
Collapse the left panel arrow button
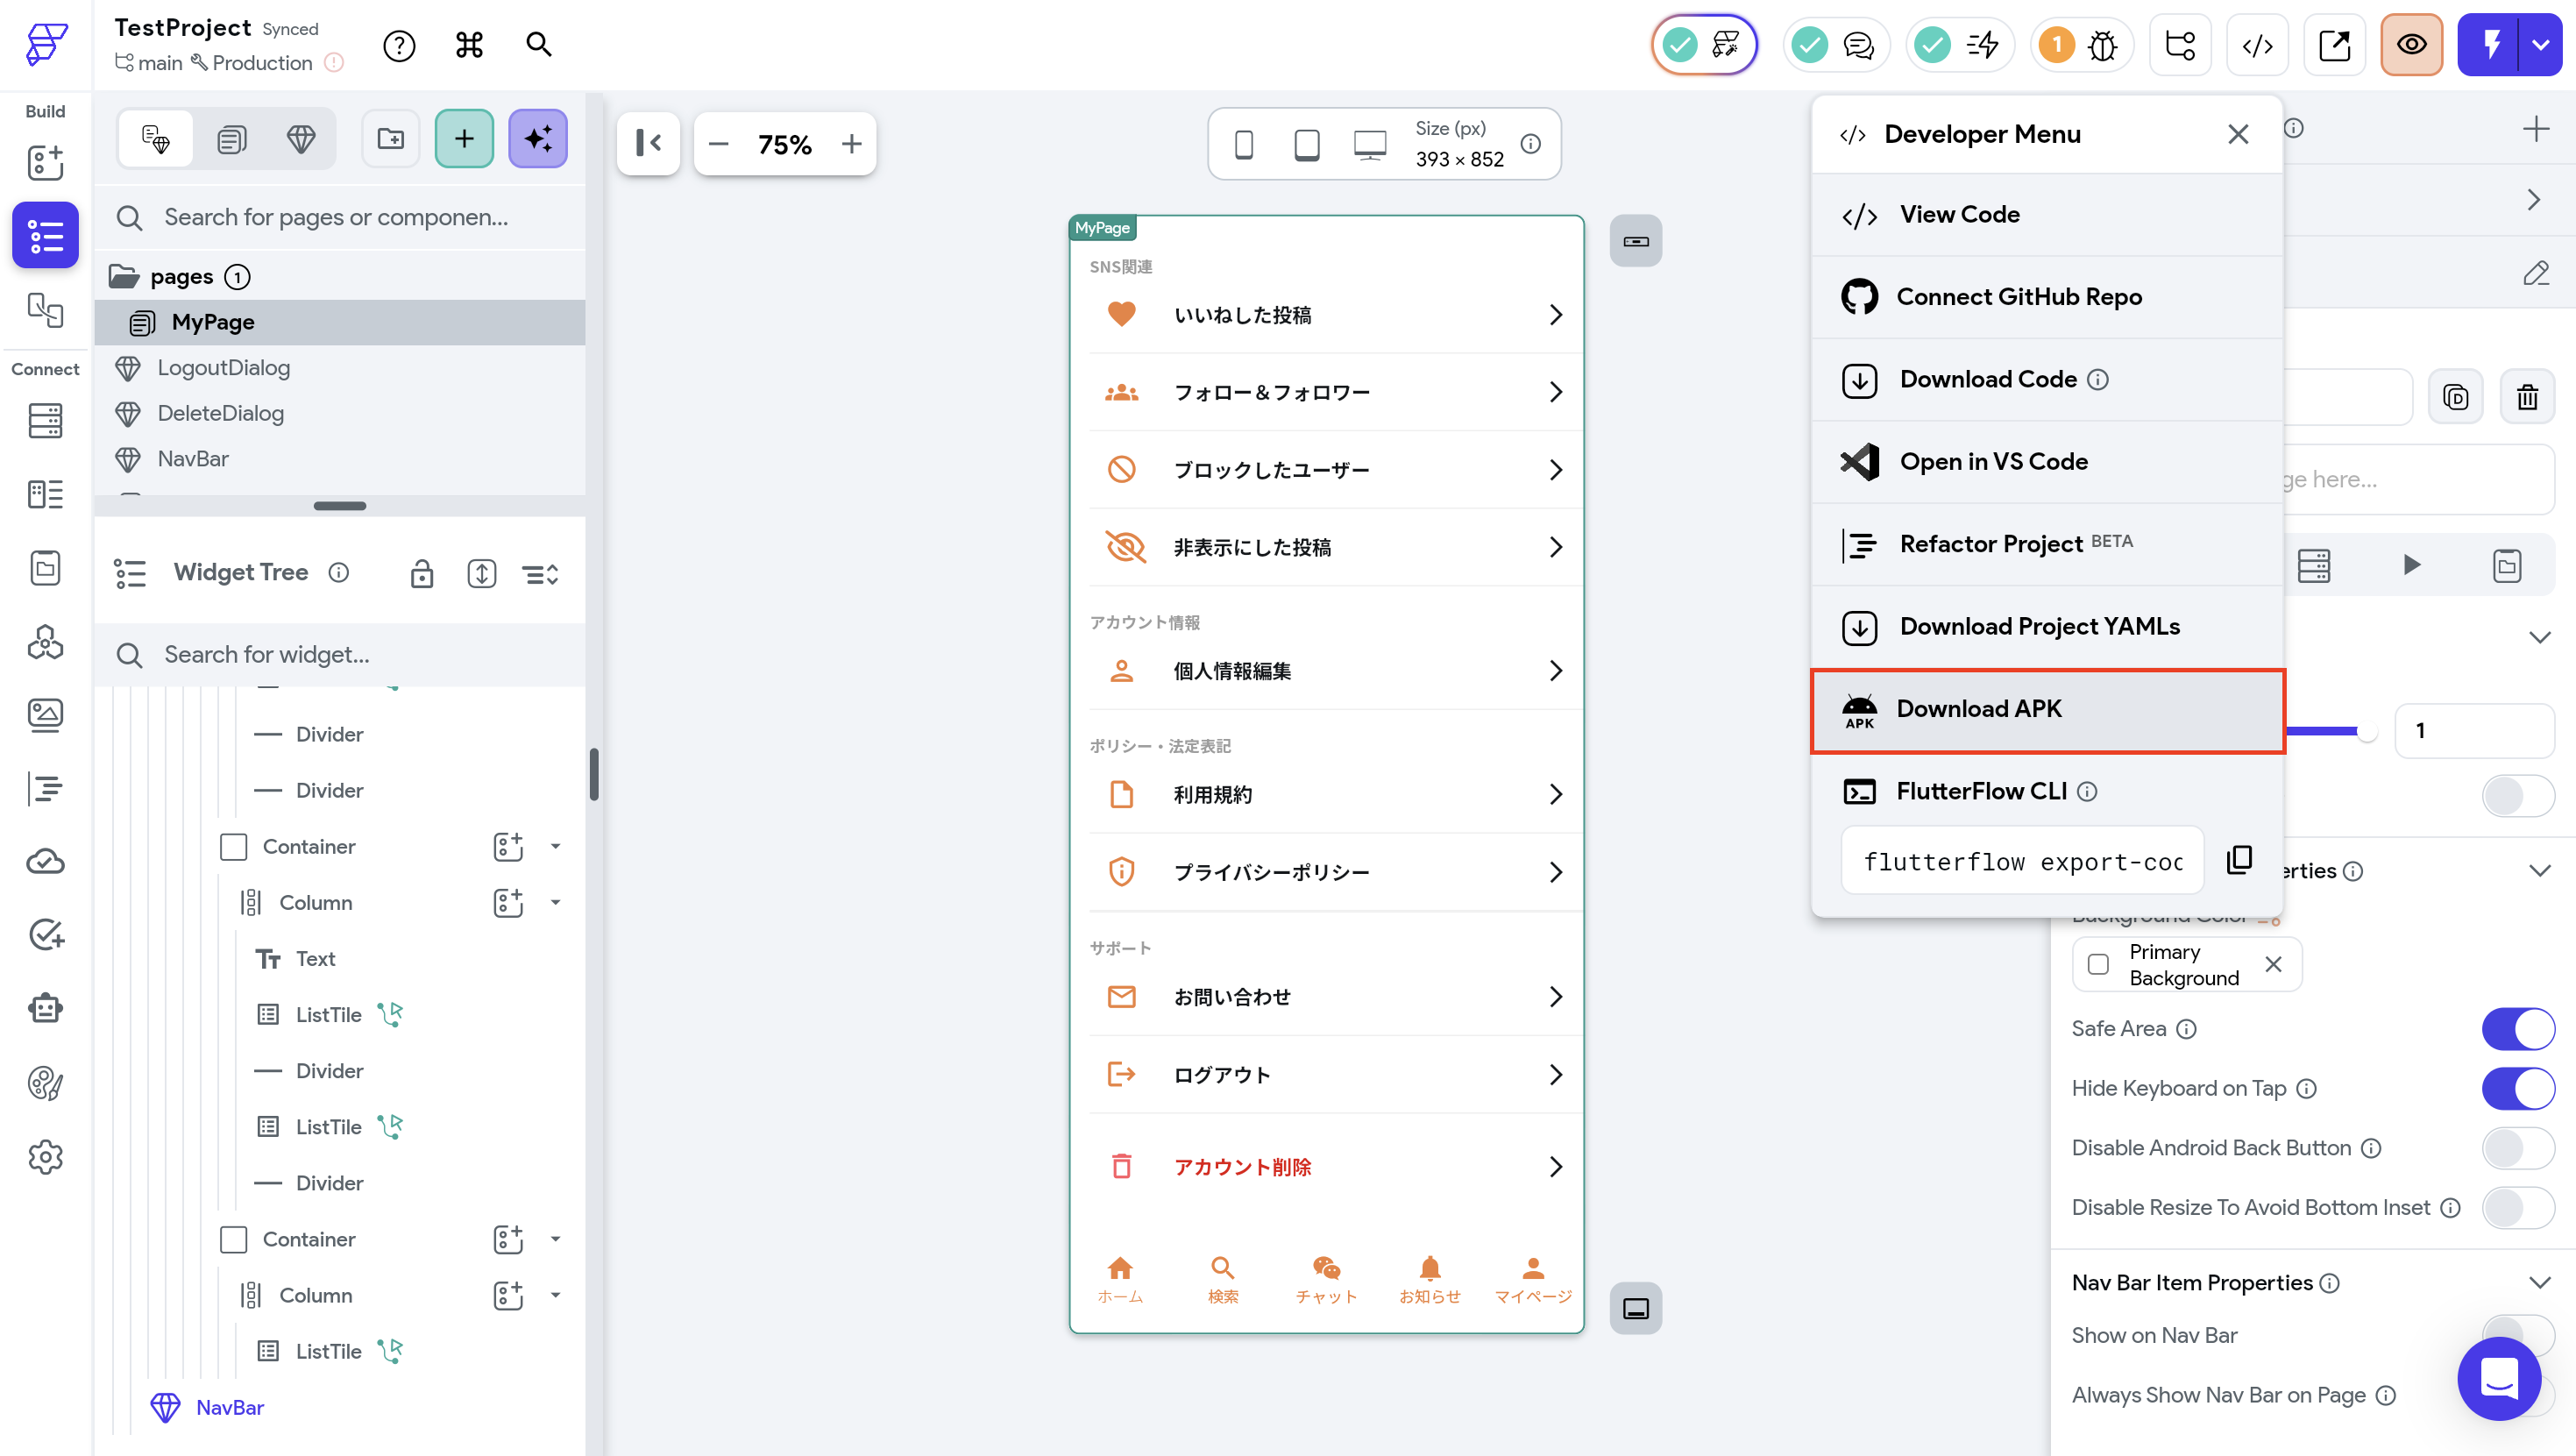coord(649,144)
